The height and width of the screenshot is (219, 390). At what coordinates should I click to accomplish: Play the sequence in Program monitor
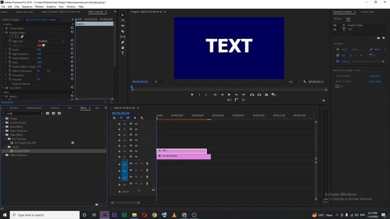click(229, 95)
